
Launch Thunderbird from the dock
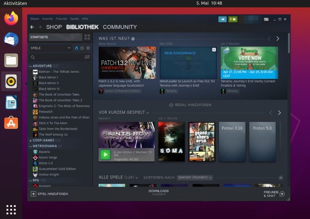11,39
